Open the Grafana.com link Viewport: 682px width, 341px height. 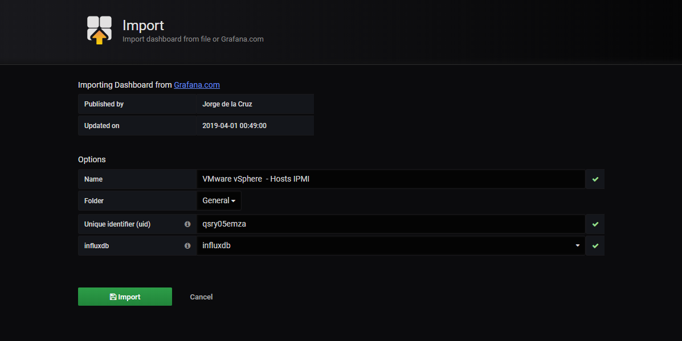pyautogui.click(x=197, y=85)
